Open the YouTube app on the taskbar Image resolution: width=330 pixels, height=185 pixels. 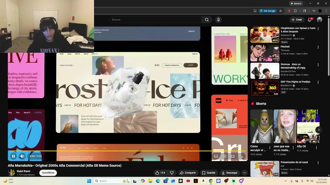188,181
